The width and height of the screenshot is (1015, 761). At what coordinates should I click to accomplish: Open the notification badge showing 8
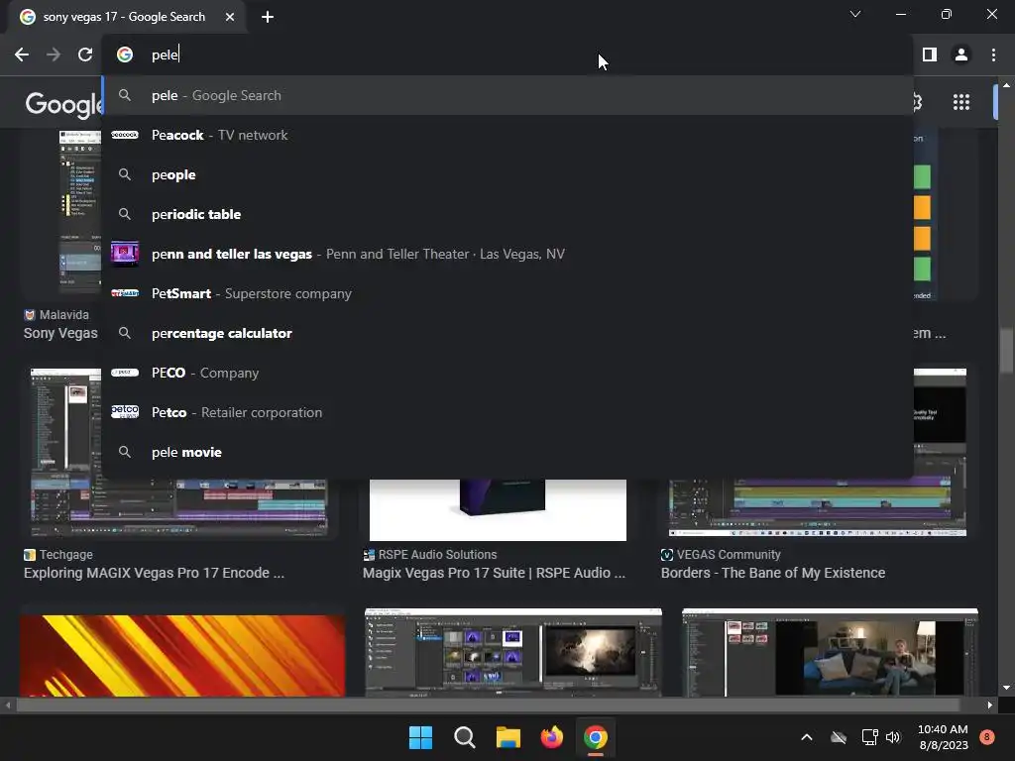pyautogui.click(x=987, y=737)
